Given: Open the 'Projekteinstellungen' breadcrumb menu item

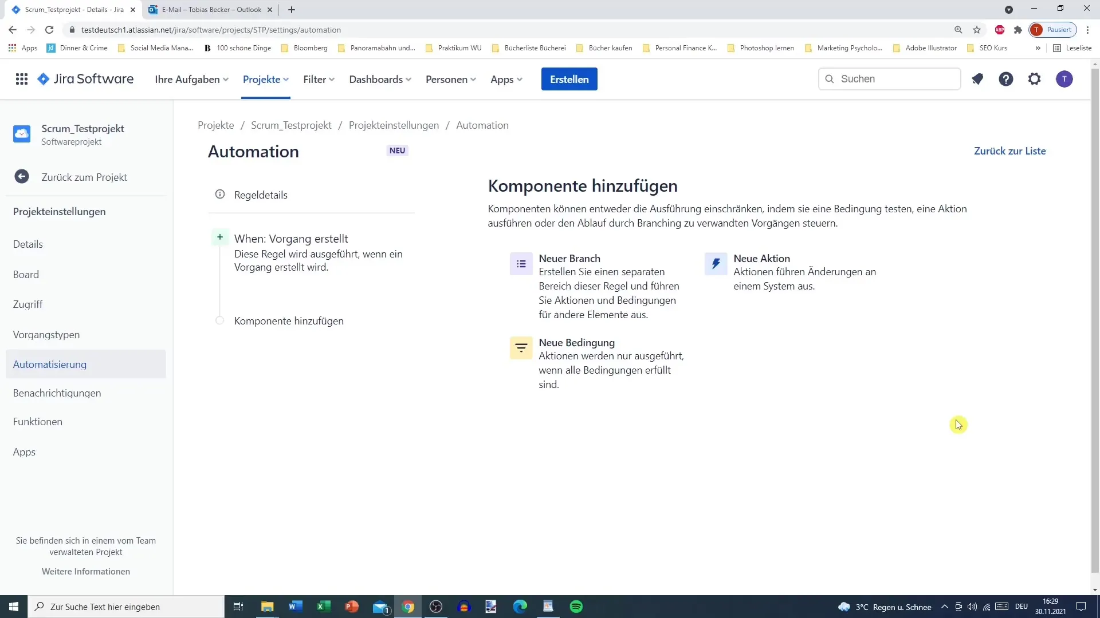Looking at the screenshot, I should click(x=393, y=125).
